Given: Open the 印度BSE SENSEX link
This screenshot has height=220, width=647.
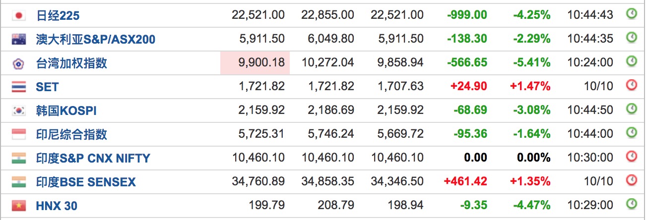Looking at the screenshot, I should pos(85,182).
